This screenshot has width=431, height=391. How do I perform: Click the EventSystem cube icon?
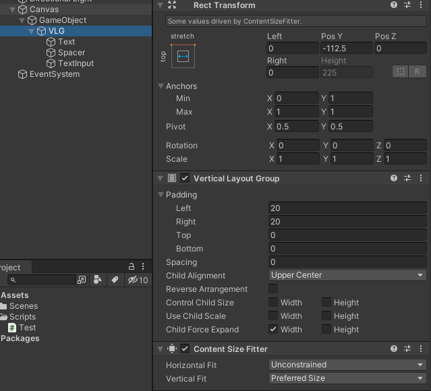click(x=22, y=74)
